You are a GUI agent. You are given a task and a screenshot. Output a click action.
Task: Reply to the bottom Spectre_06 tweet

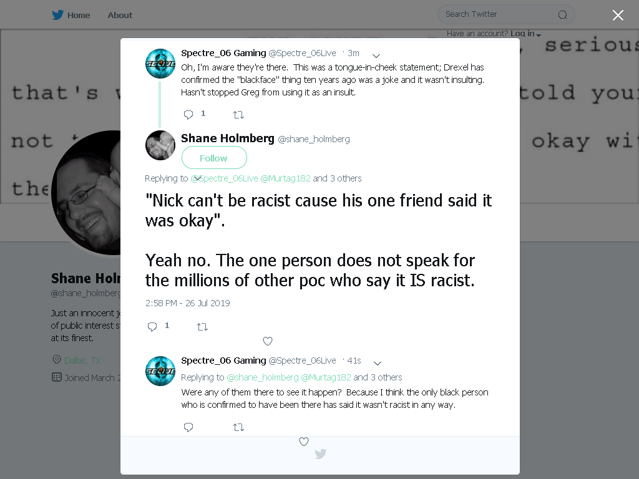[188, 427]
